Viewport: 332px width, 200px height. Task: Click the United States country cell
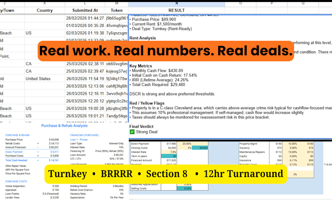coord(45,79)
